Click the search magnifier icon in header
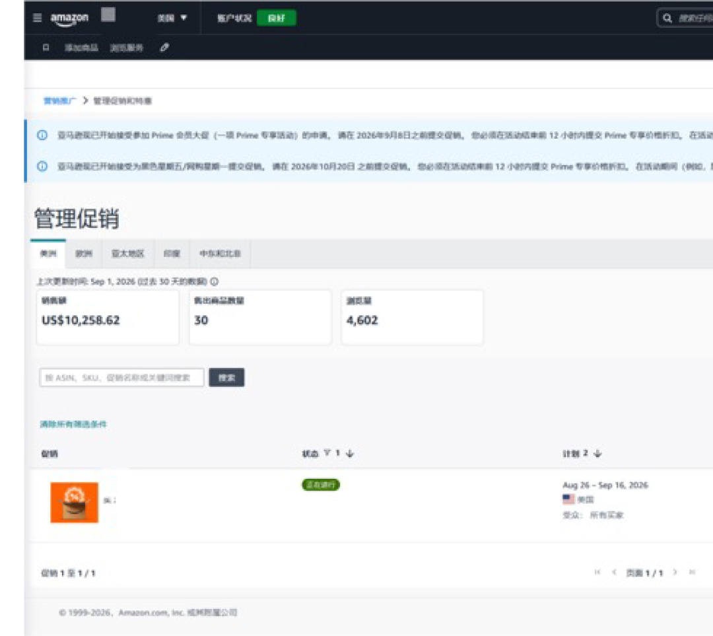 (x=667, y=18)
